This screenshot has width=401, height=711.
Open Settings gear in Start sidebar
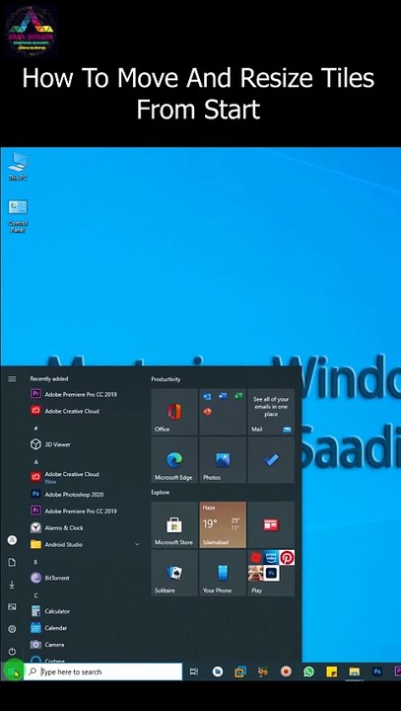tap(12, 629)
